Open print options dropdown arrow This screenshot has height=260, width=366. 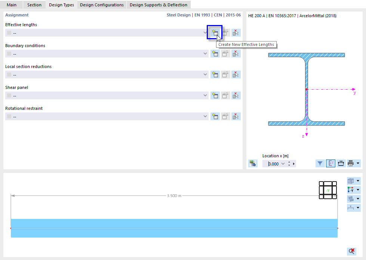coord(358,164)
